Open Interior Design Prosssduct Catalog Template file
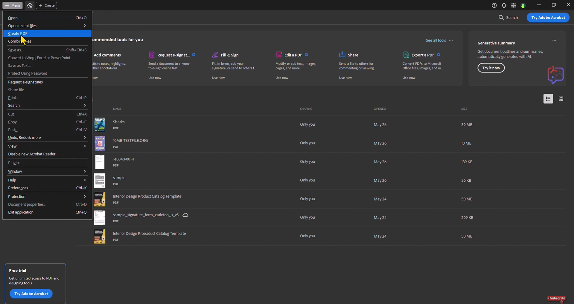 149,233
